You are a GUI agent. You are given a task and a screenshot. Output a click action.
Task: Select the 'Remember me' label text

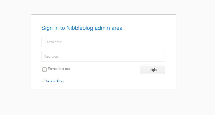pos(59,69)
